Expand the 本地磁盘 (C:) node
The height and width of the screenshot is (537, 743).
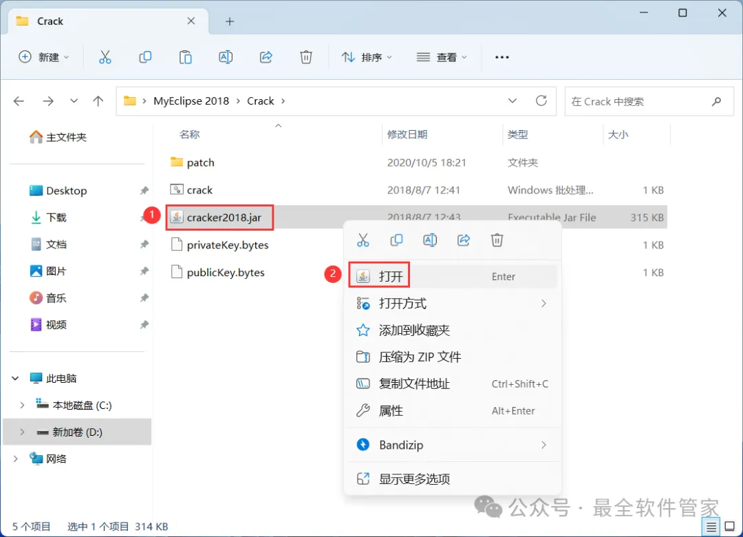click(22, 405)
